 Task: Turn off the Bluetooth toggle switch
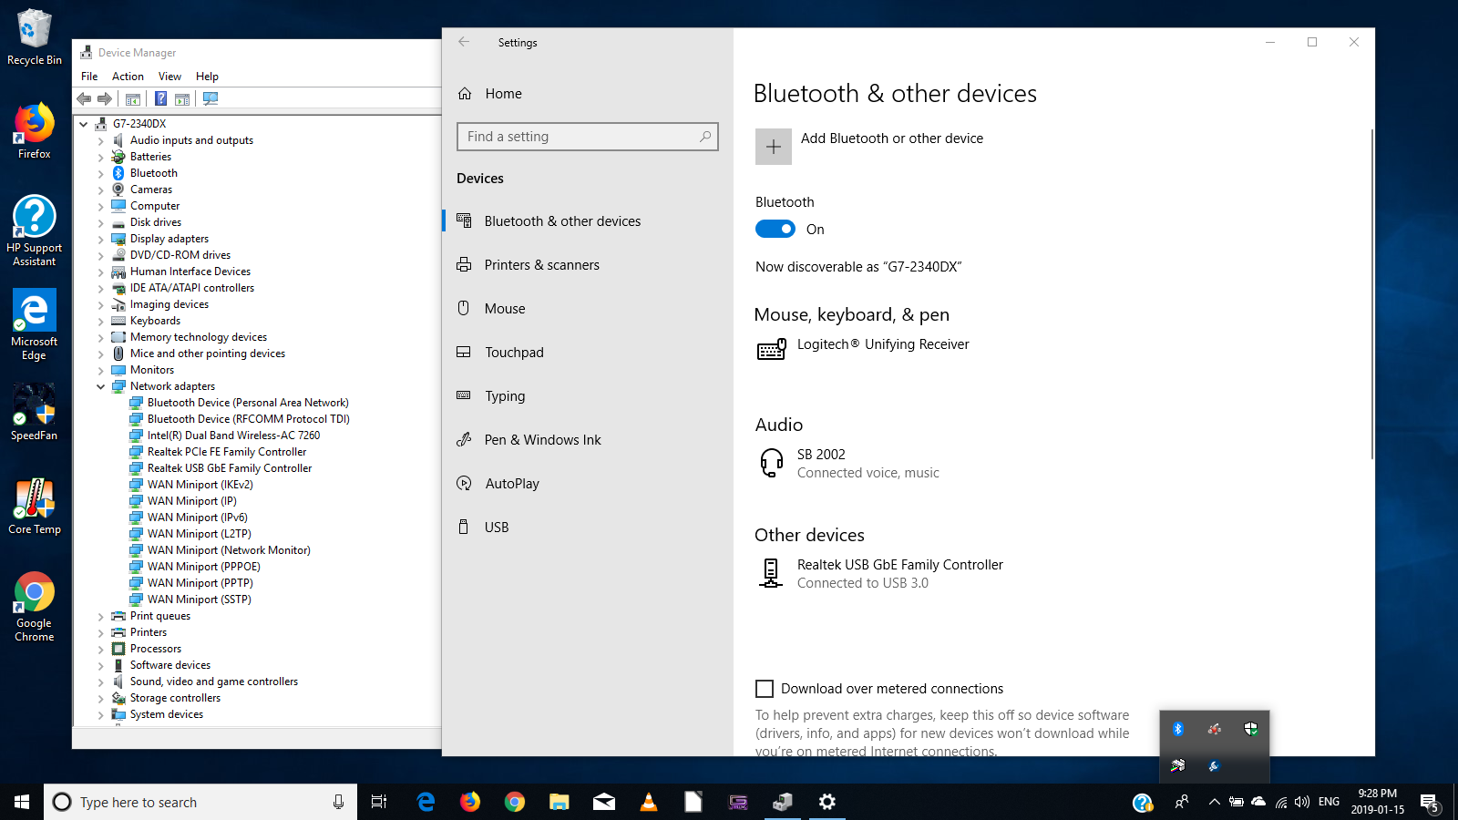point(775,230)
